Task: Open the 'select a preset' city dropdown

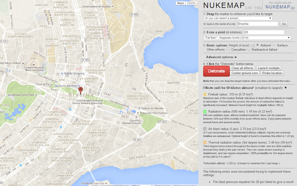Action: [x=238, y=19]
